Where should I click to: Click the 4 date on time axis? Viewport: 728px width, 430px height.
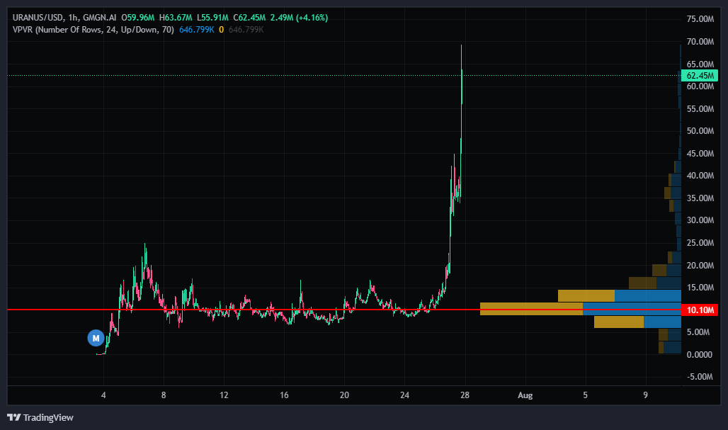point(103,395)
